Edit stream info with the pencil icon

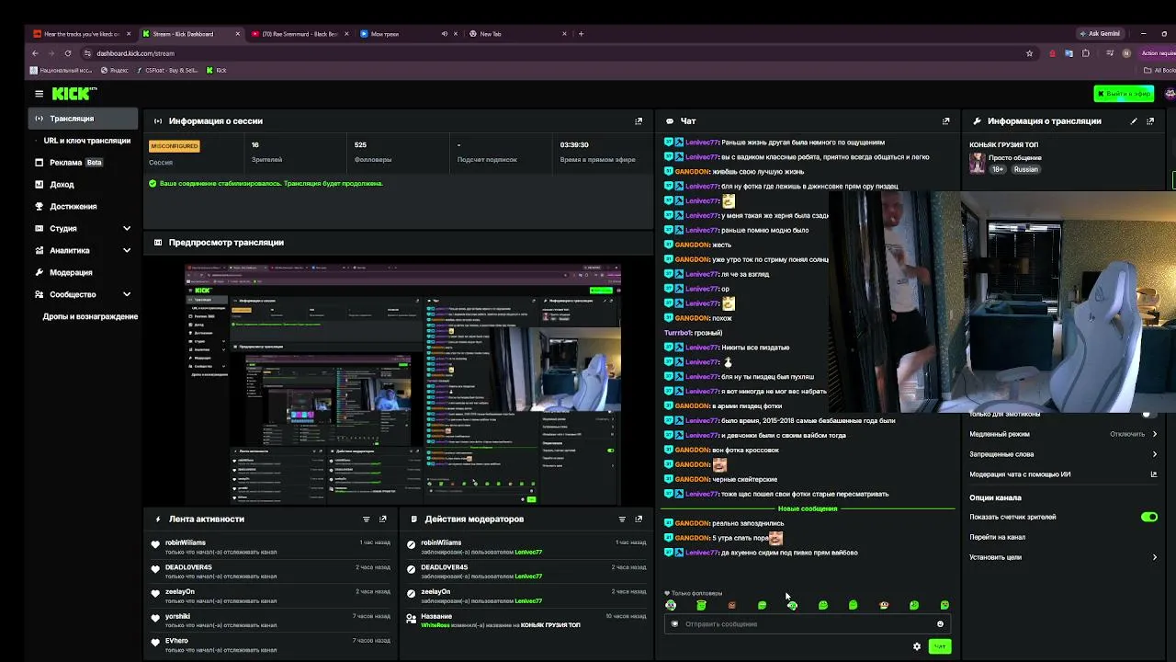(1134, 121)
